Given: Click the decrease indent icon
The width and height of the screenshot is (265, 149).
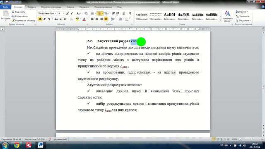Looking at the screenshot, I should (113, 13).
